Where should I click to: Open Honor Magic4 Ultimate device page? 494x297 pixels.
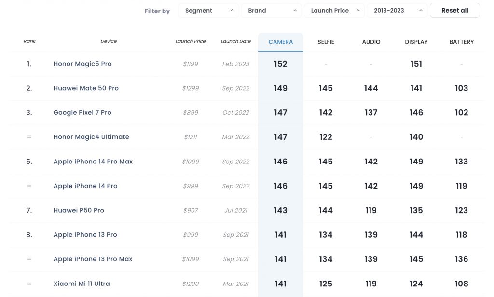click(91, 137)
